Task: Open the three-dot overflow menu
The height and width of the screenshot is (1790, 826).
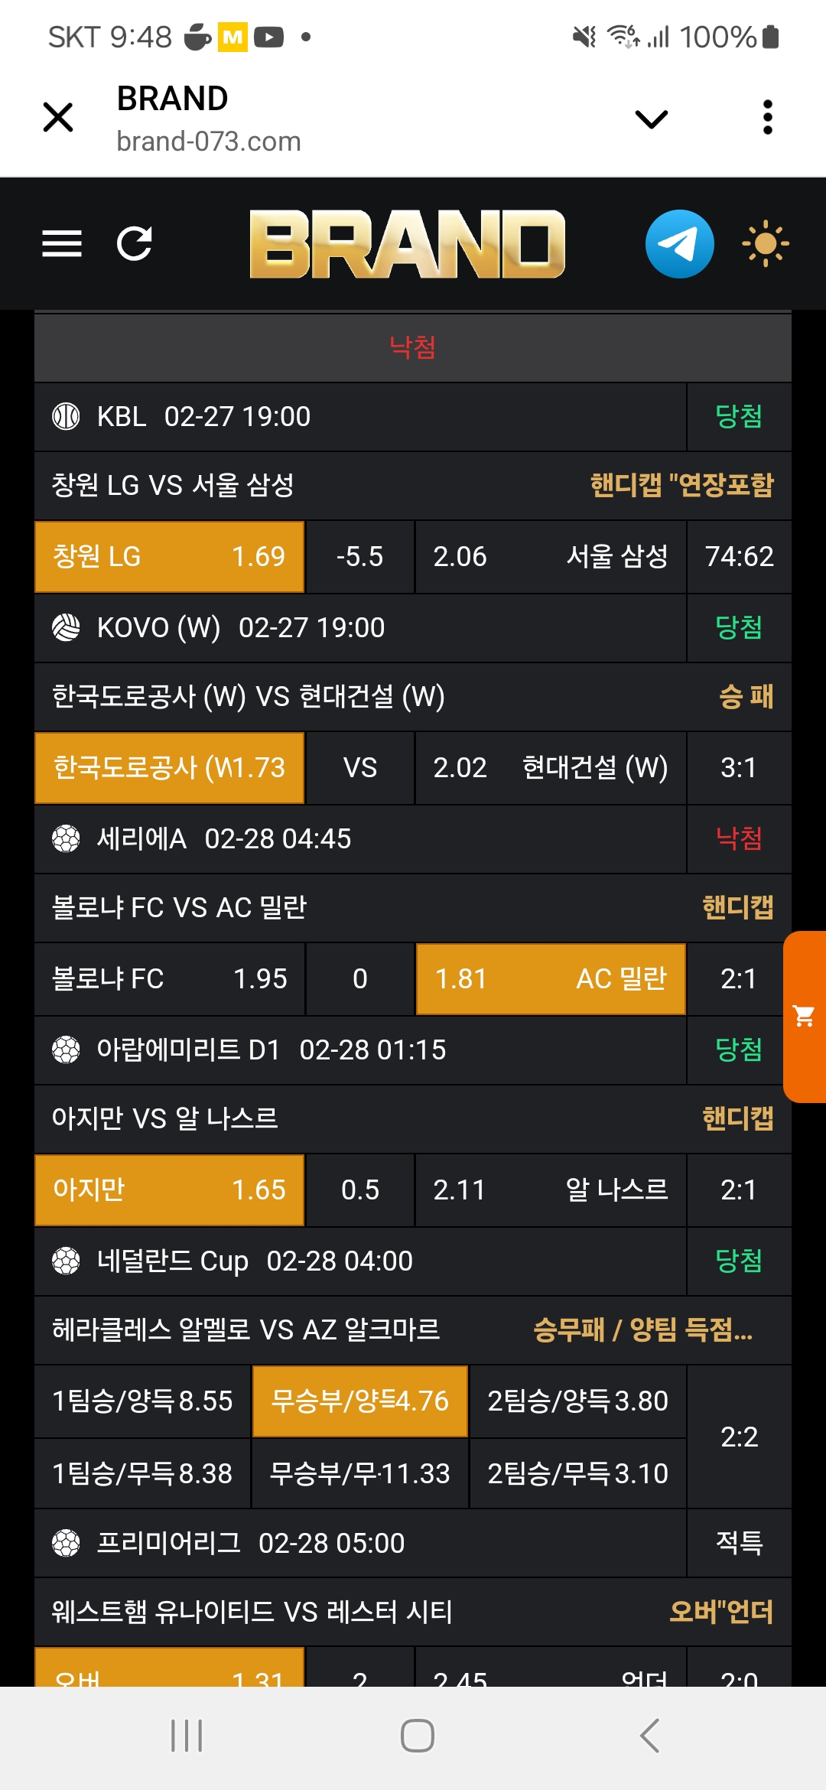Action: pyautogui.click(x=767, y=118)
